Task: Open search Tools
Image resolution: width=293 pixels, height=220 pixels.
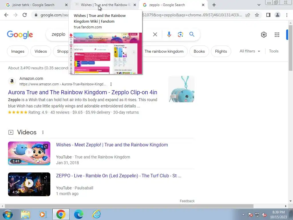Action: coord(274,51)
